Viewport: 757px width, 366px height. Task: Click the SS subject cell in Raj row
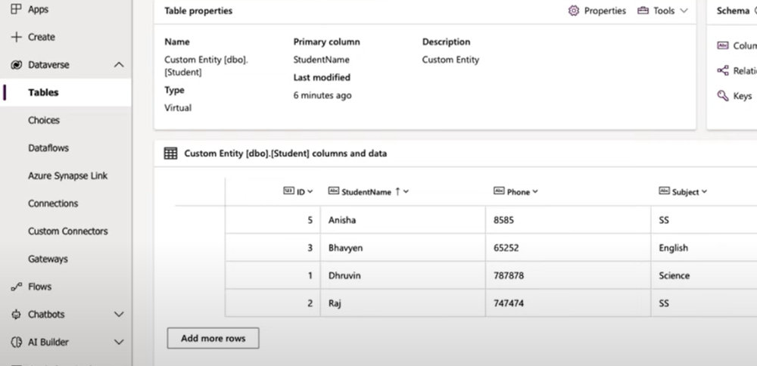(704, 303)
